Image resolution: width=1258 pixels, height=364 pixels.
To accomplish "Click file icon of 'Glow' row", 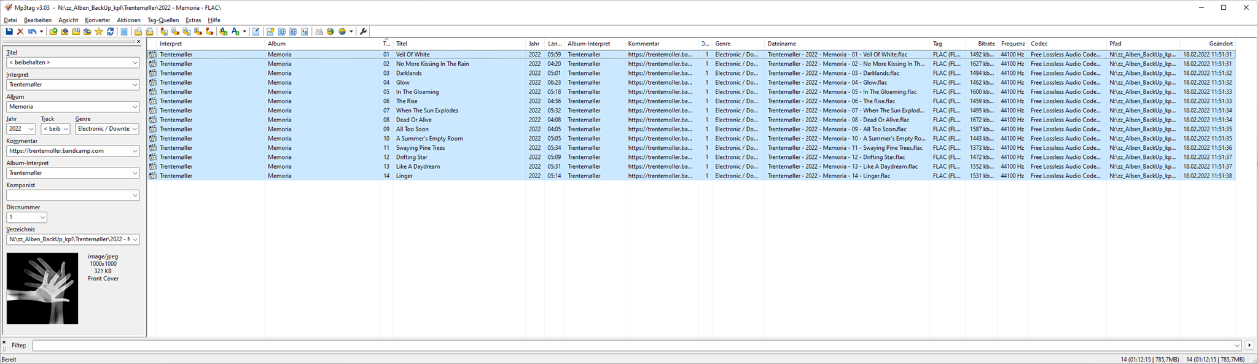I will click(x=153, y=82).
